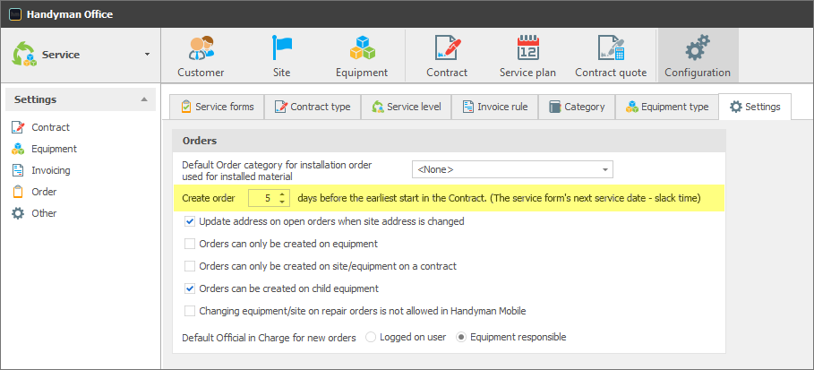Select the Equipment responsible radio button
The height and width of the screenshot is (370, 814).
point(461,337)
